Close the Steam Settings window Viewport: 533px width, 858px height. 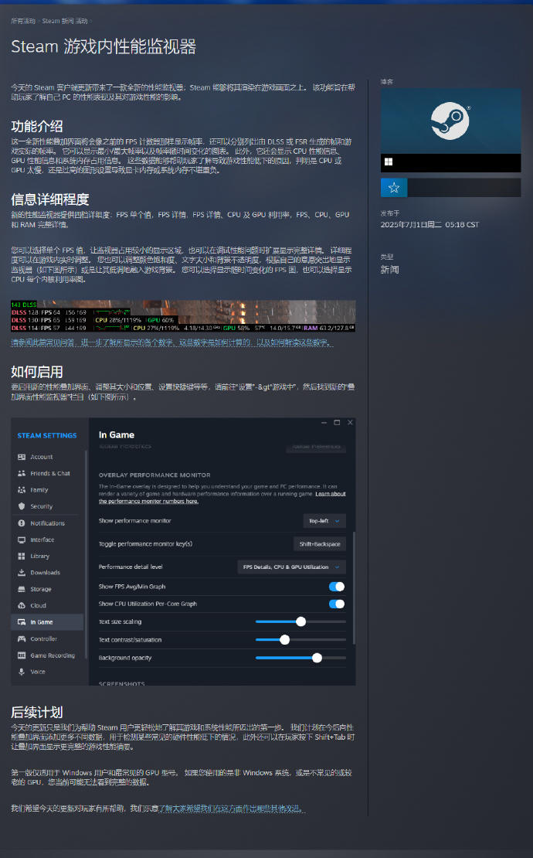(351, 423)
